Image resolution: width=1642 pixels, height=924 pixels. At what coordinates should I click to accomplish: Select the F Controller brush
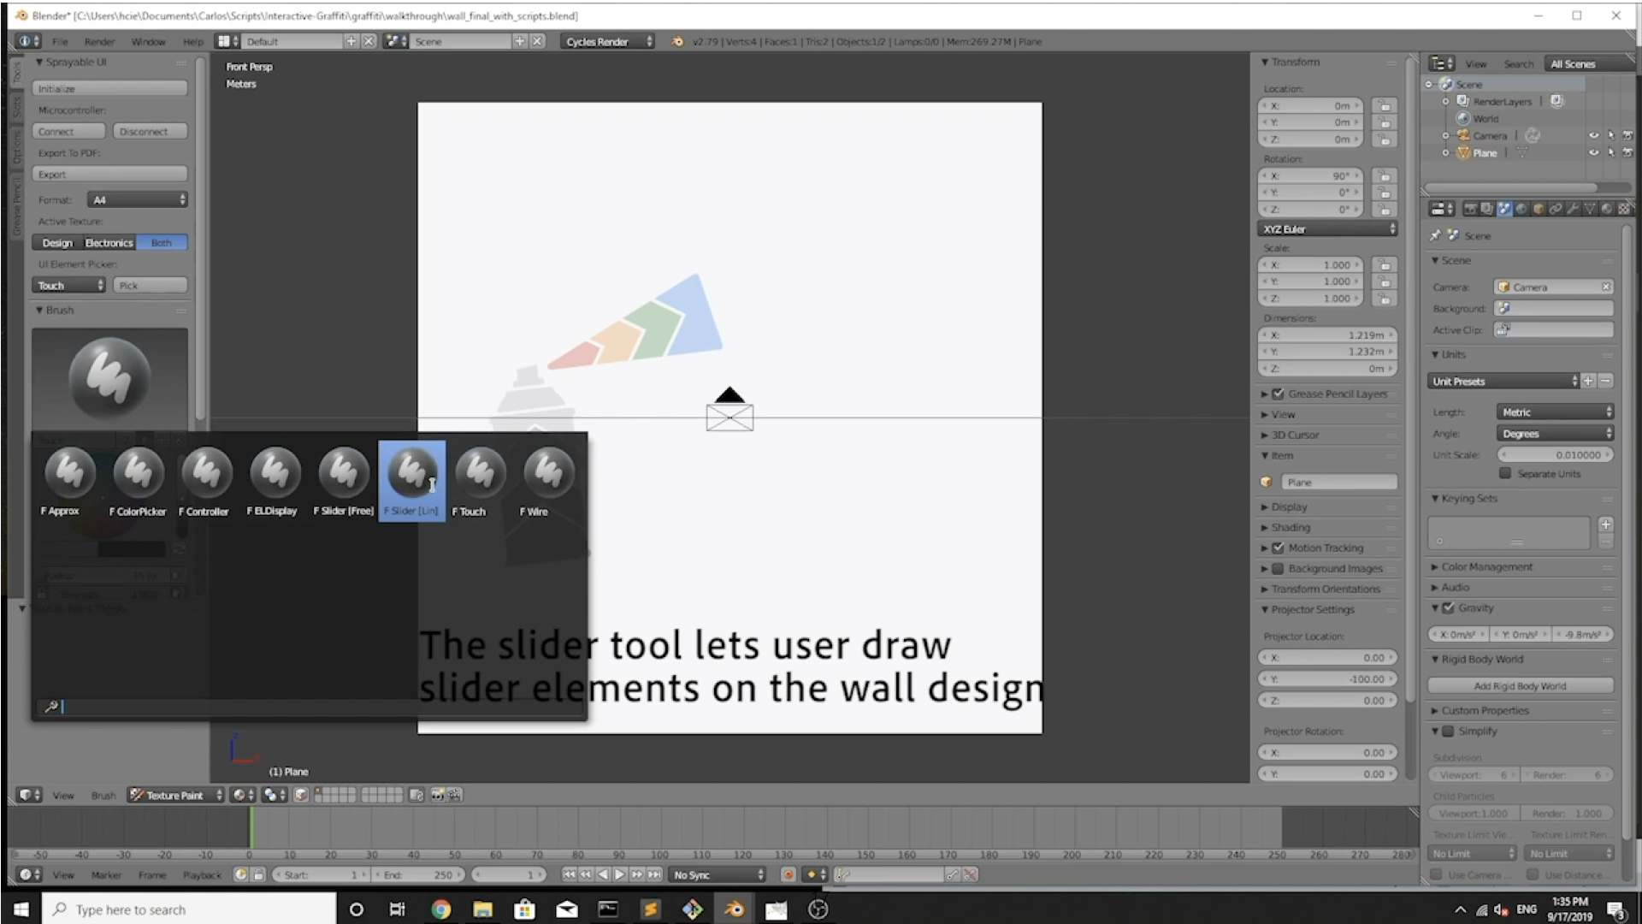206,481
